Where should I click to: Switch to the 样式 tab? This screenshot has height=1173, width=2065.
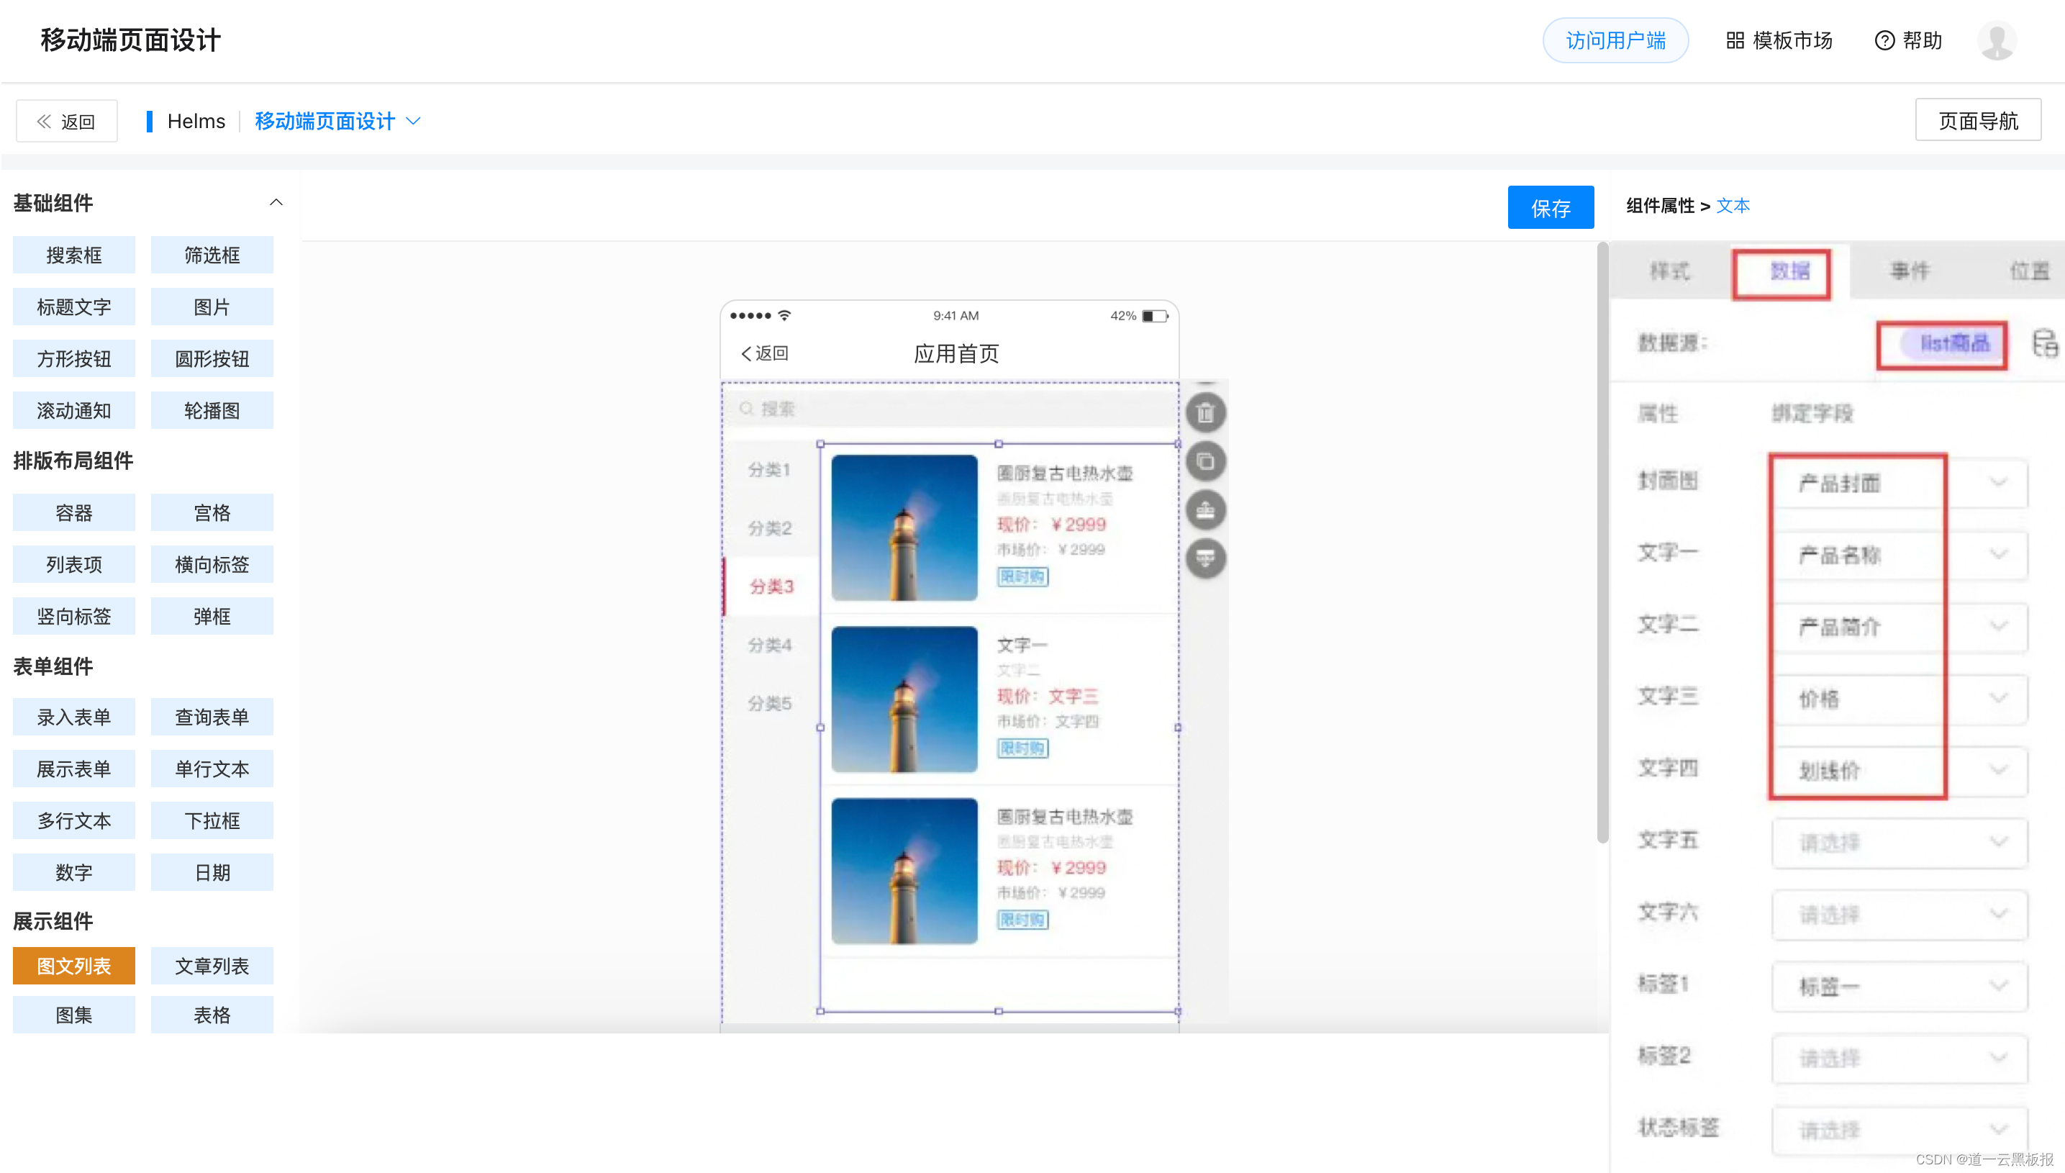[1669, 271]
